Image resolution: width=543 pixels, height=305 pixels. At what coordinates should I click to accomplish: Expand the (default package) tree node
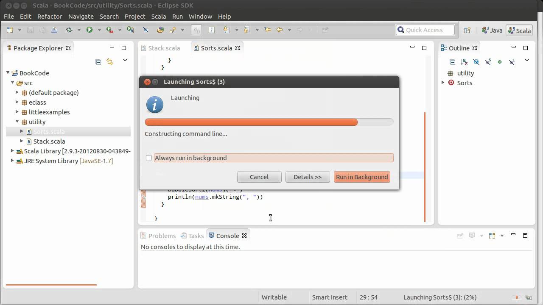pyautogui.click(x=17, y=92)
